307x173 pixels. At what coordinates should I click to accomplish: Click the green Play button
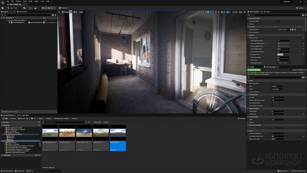pos(43,8)
